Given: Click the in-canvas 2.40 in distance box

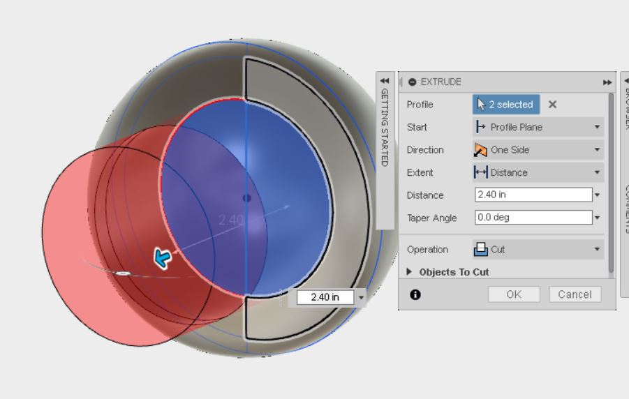Looking at the screenshot, I should click(325, 297).
